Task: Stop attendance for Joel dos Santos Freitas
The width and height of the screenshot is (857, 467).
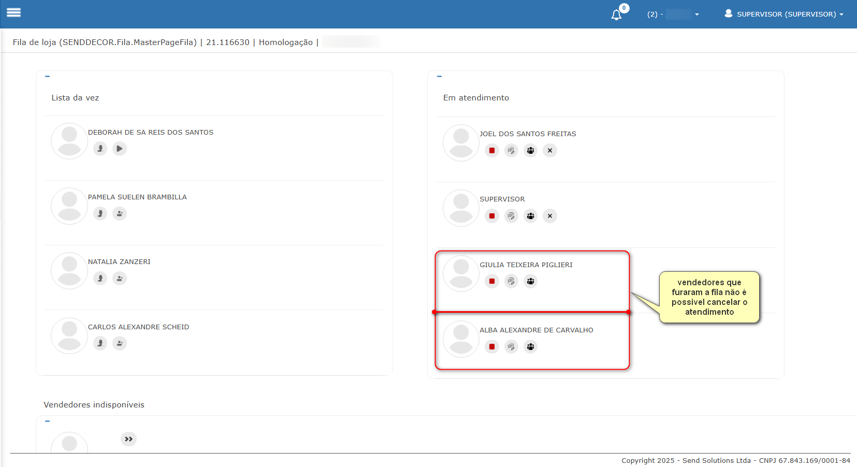Action: [x=492, y=151]
